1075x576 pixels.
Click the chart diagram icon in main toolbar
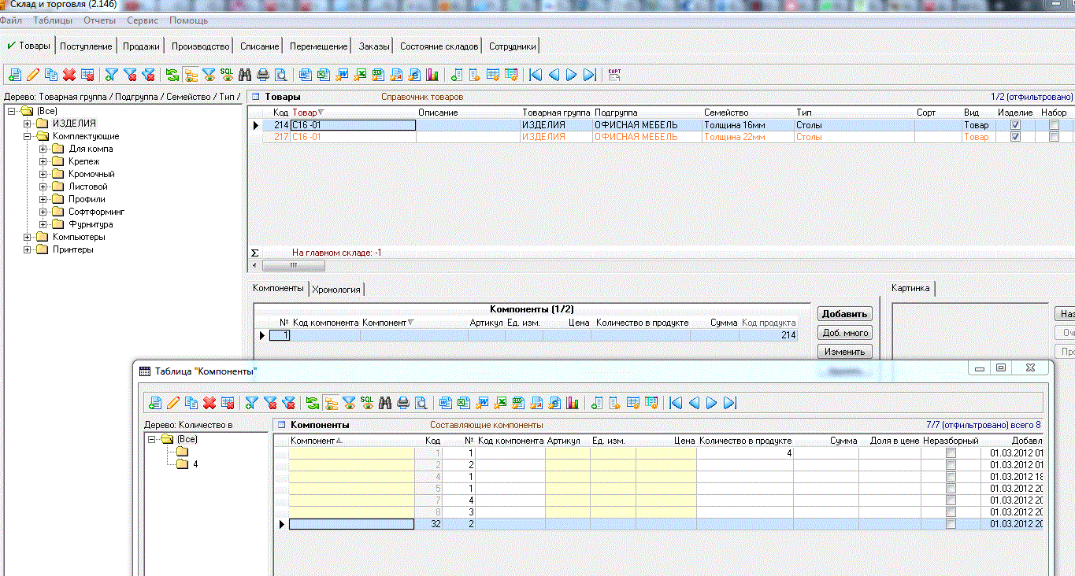(x=432, y=76)
